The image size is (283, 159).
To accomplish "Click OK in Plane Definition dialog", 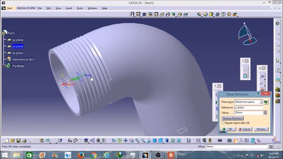I will (x=229, y=129).
